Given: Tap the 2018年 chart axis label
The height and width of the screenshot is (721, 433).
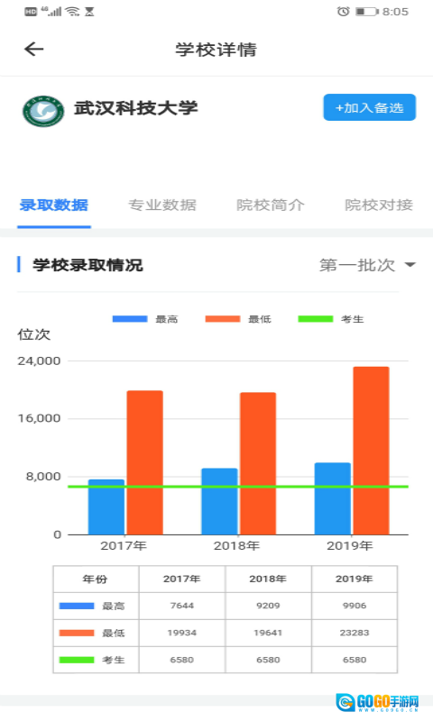Looking at the screenshot, I should coord(237,546).
